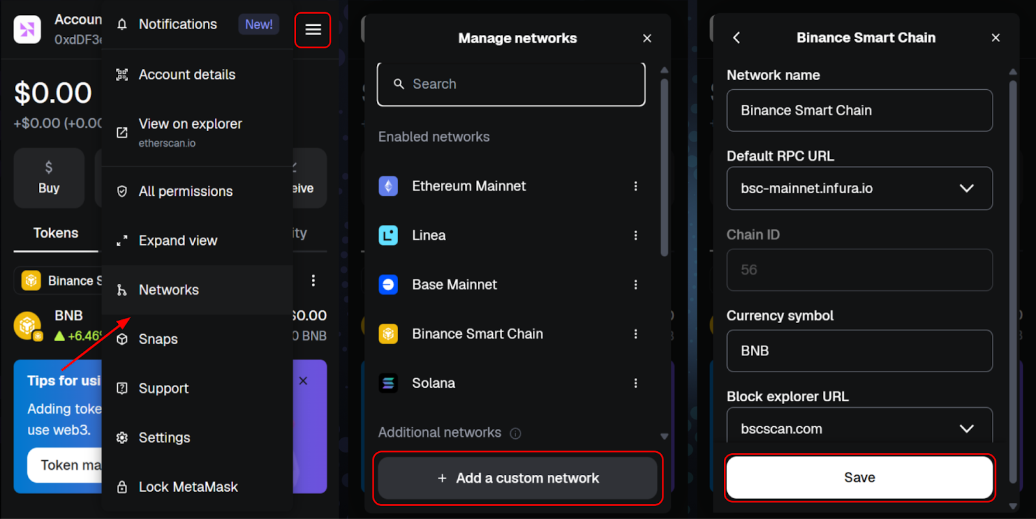Click the Buy dollar-sign icon
The width and height of the screenshot is (1036, 519).
coord(49,168)
